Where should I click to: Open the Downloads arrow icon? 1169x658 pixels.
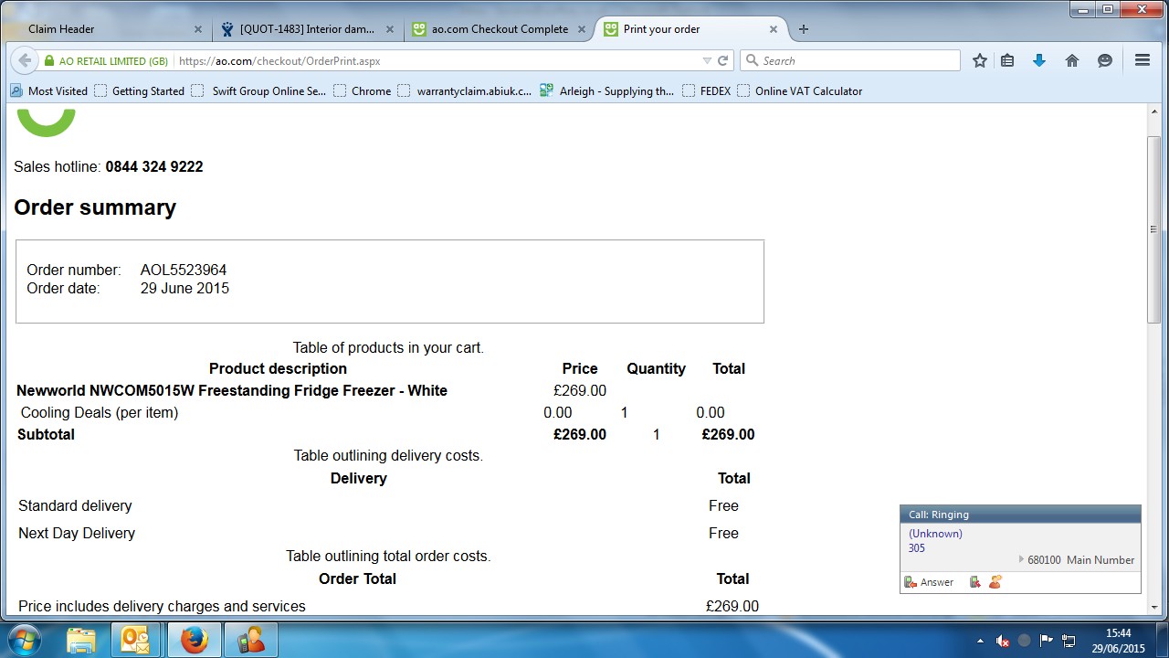click(1038, 60)
